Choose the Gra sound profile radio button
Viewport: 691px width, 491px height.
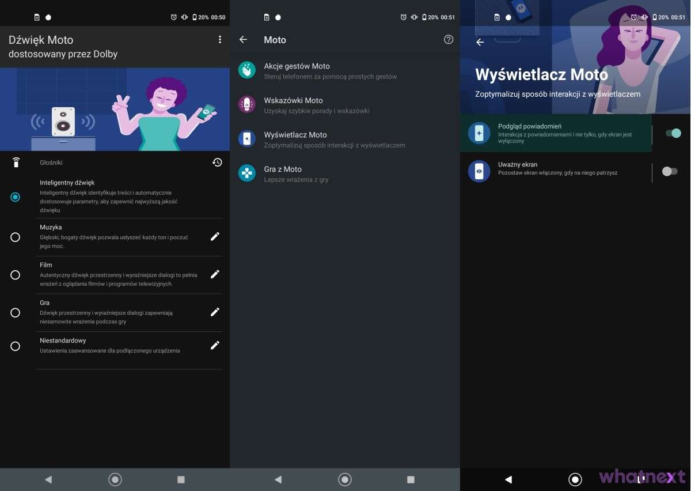[x=15, y=312]
